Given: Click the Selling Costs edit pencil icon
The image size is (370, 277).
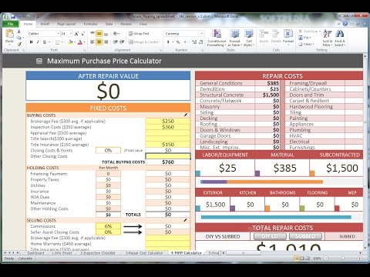Looking at the screenshot, I should [x=186, y=220].
